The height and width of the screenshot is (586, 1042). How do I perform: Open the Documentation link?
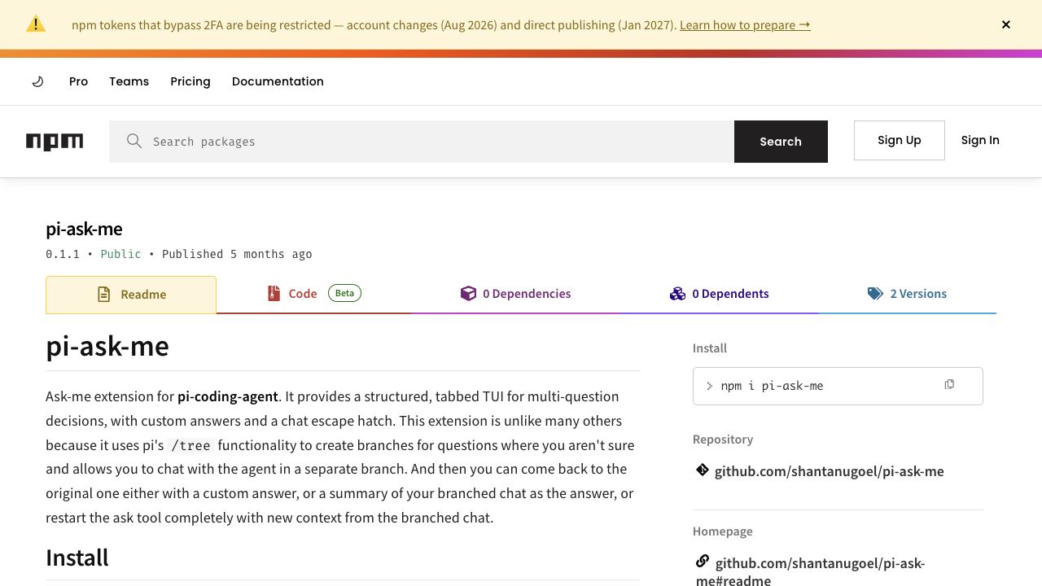coord(278,81)
